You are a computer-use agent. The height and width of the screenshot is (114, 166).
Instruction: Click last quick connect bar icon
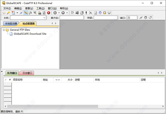pyautogui.click(x=150, y=18)
